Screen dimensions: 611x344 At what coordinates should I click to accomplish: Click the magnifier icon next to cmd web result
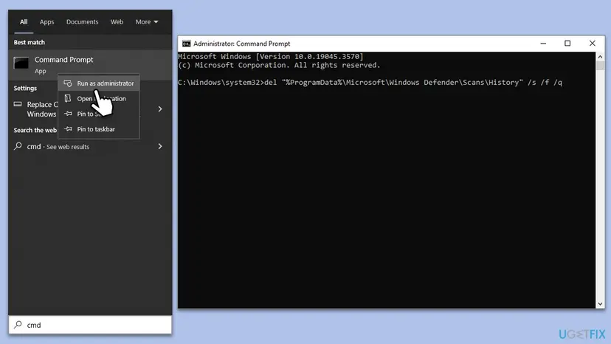point(18,146)
